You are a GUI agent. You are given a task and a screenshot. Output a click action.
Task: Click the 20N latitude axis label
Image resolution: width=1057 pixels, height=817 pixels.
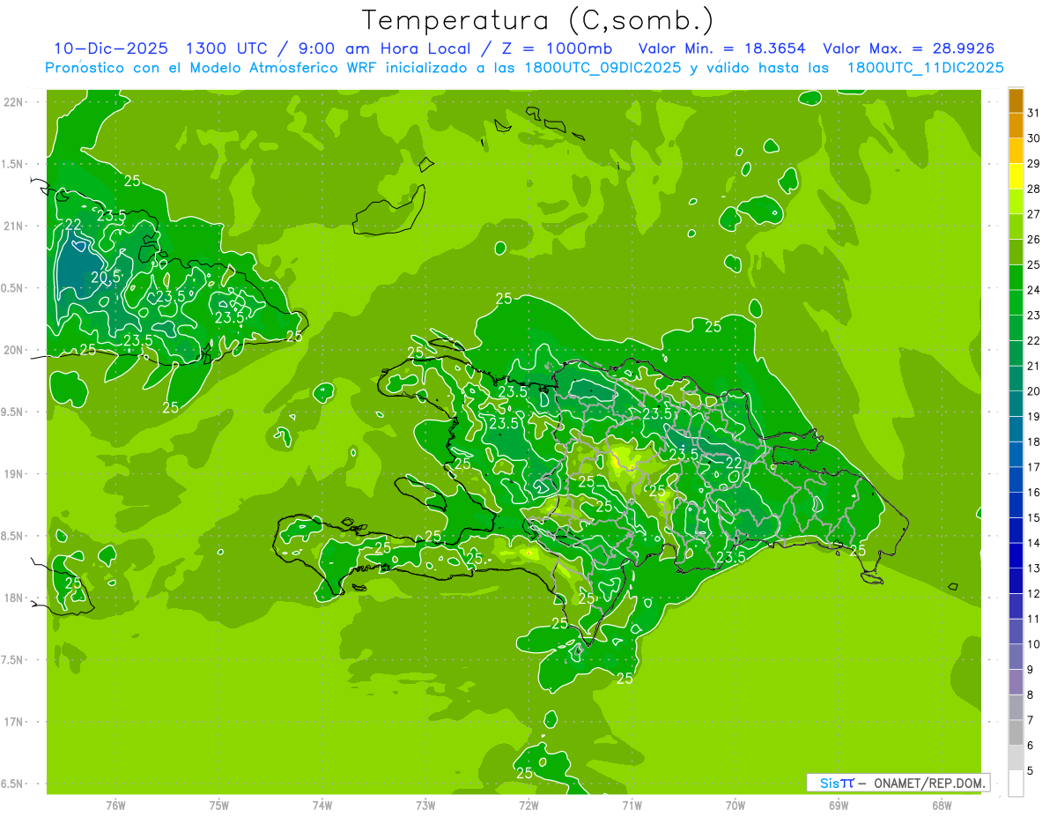[14, 350]
